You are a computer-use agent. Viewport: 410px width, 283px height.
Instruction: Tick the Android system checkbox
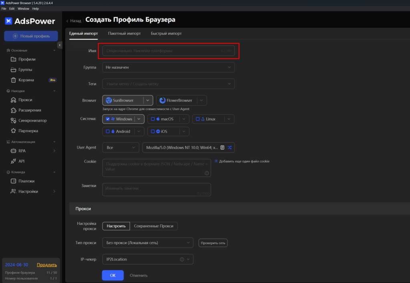coord(108,131)
